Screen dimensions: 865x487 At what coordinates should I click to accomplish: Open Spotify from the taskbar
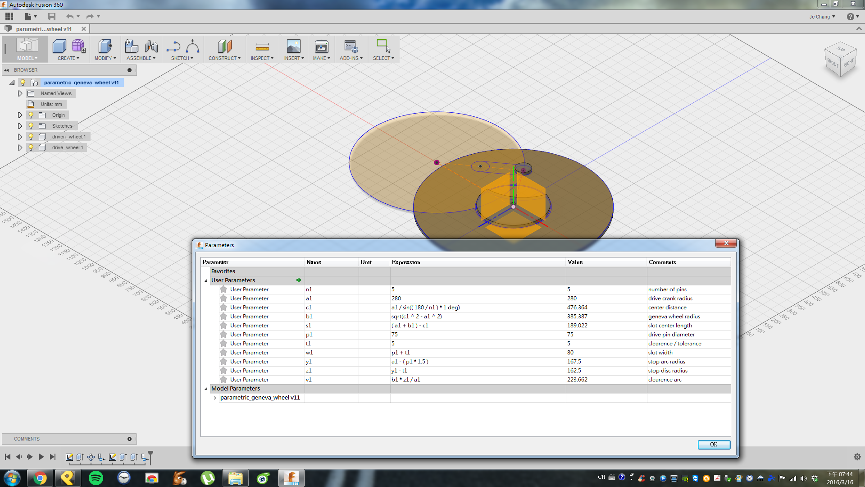click(96, 478)
